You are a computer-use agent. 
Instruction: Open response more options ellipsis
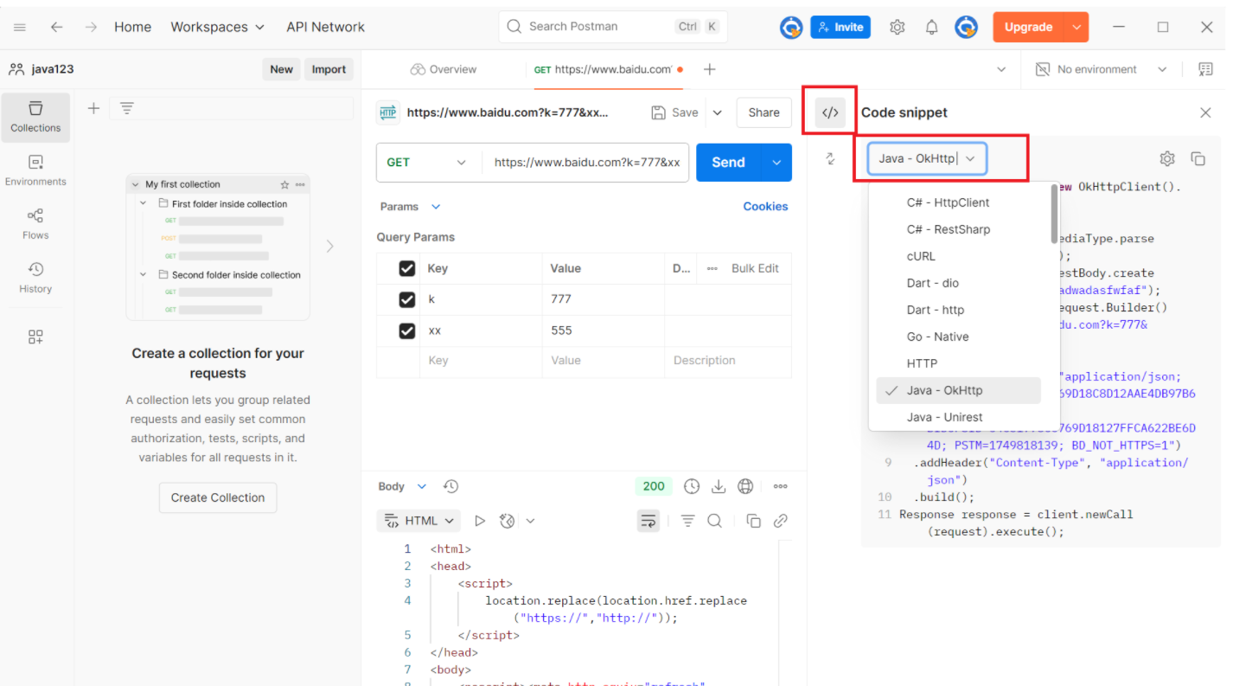(780, 486)
